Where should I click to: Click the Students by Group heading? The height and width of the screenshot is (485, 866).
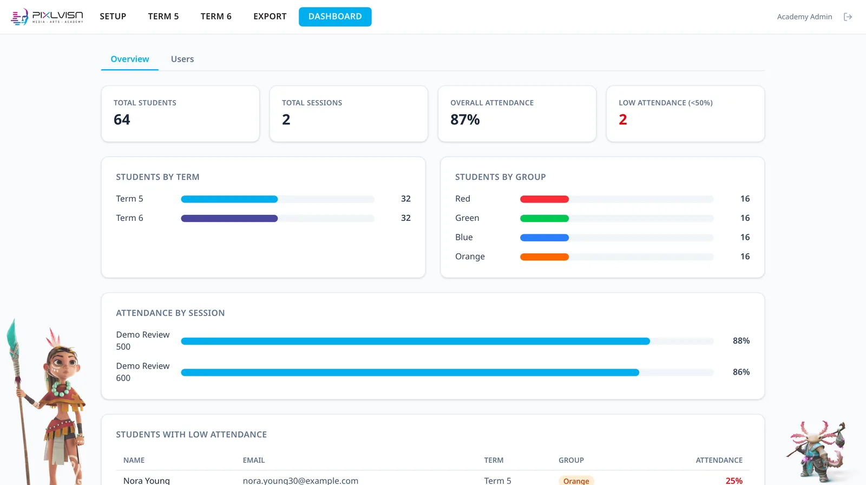[500, 177]
